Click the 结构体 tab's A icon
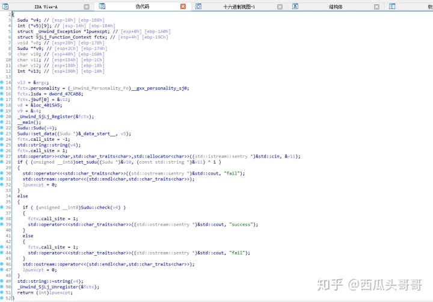The height and width of the screenshot is (302, 433). pyautogui.click(x=295, y=7)
